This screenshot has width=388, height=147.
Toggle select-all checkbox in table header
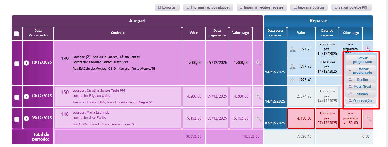(x=16, y=34)
